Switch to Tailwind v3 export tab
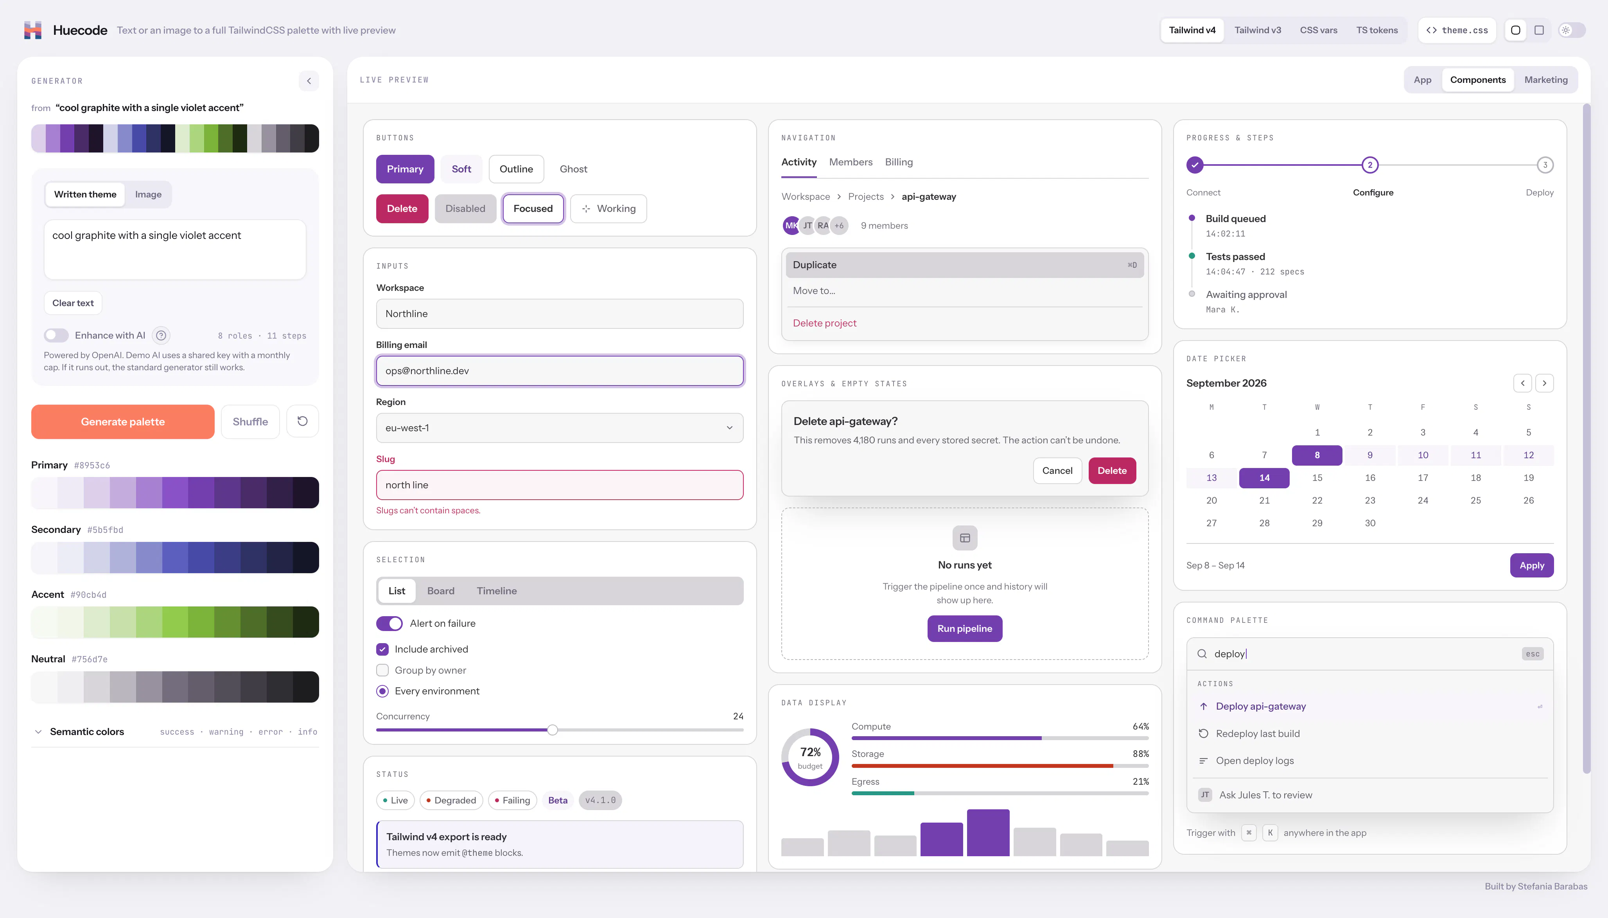 click(1257, 30)
